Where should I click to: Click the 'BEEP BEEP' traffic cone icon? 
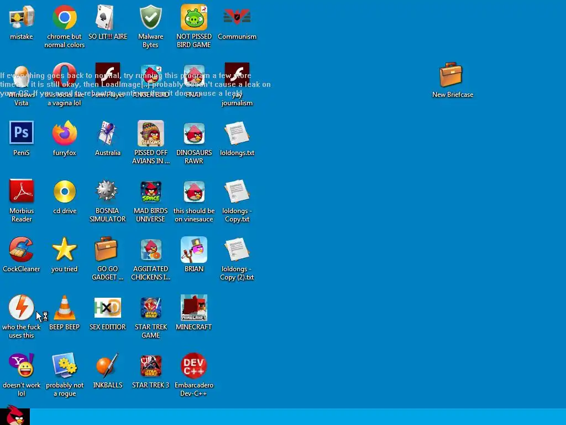pyautogui.click(x=64, y=308)
